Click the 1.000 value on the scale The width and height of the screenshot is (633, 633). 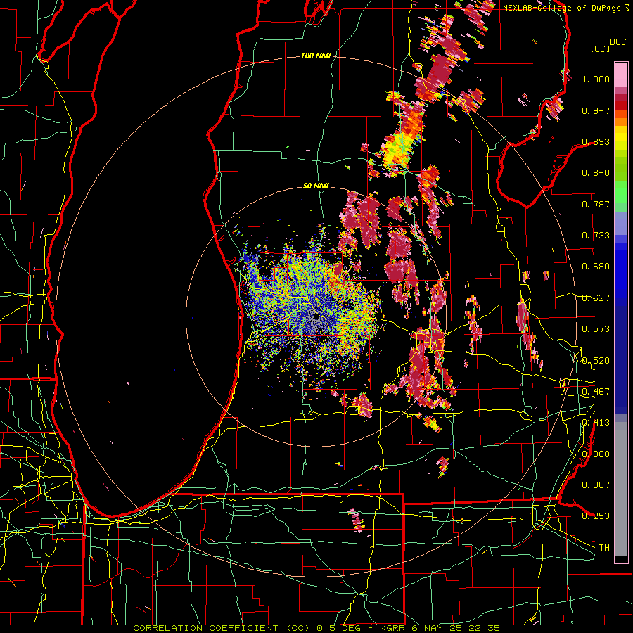click(596, 79)
